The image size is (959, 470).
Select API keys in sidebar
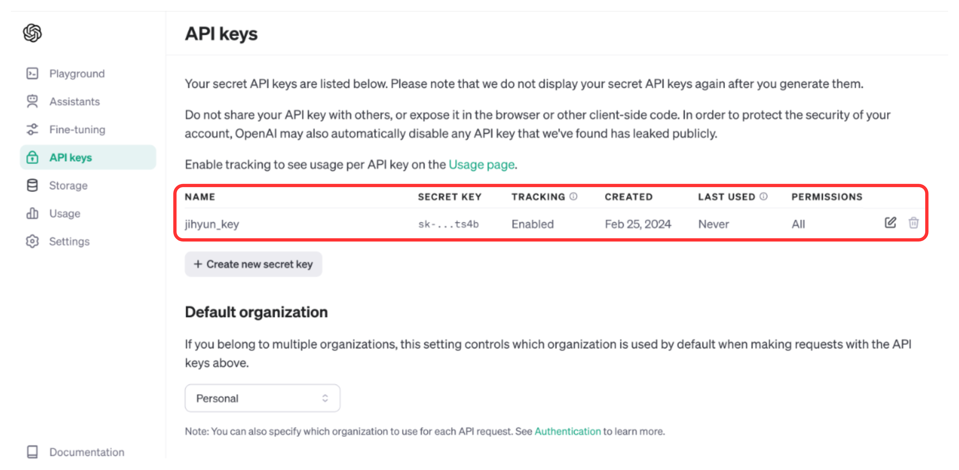point(88,157)
